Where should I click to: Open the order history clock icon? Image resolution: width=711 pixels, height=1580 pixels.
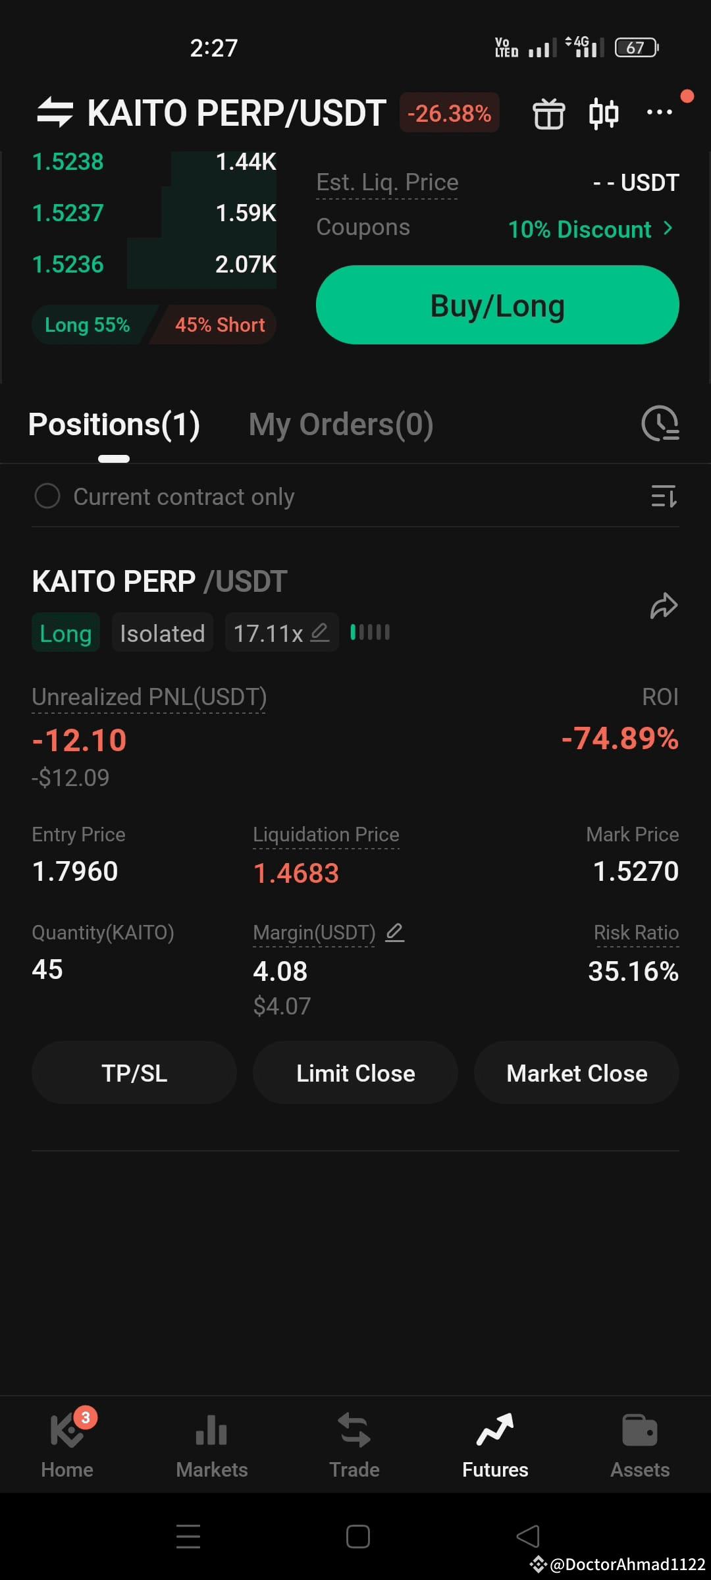tap(660, 423)
